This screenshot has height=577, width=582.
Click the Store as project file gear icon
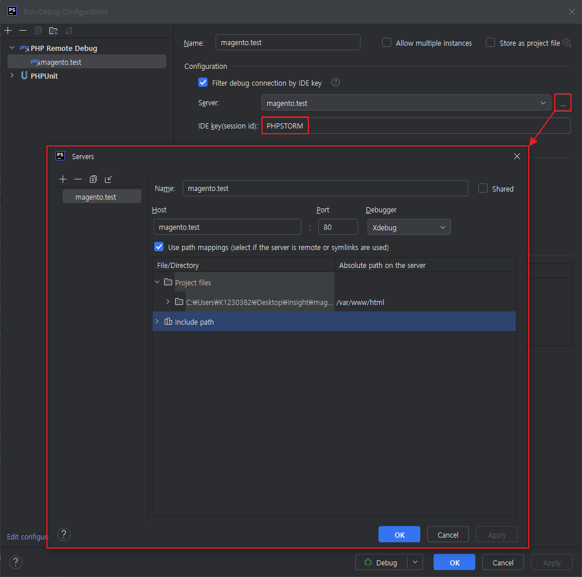click(x=567, y=43)
